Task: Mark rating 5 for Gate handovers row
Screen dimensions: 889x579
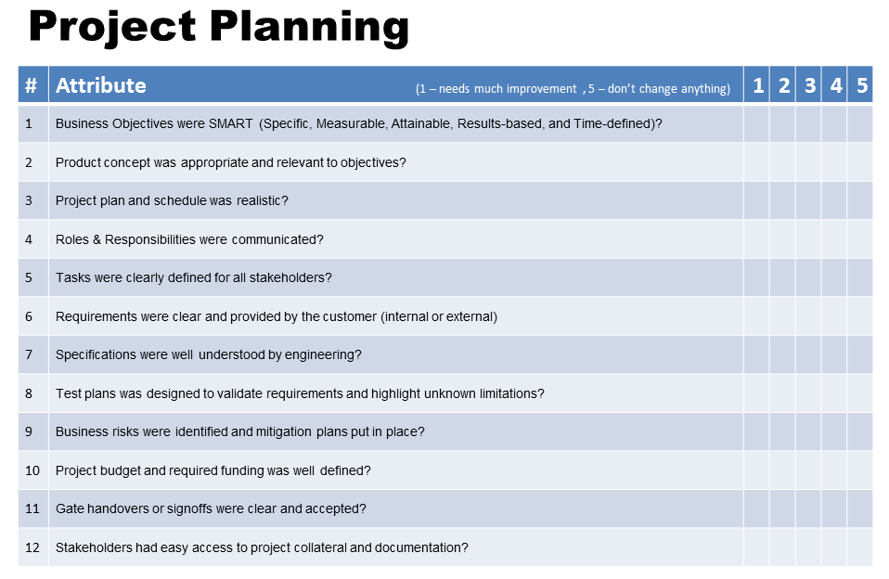Action: (x=860, y=508)
